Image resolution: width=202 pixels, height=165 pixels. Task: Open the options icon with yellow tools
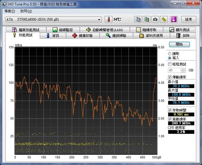click(x=164, y=20)
